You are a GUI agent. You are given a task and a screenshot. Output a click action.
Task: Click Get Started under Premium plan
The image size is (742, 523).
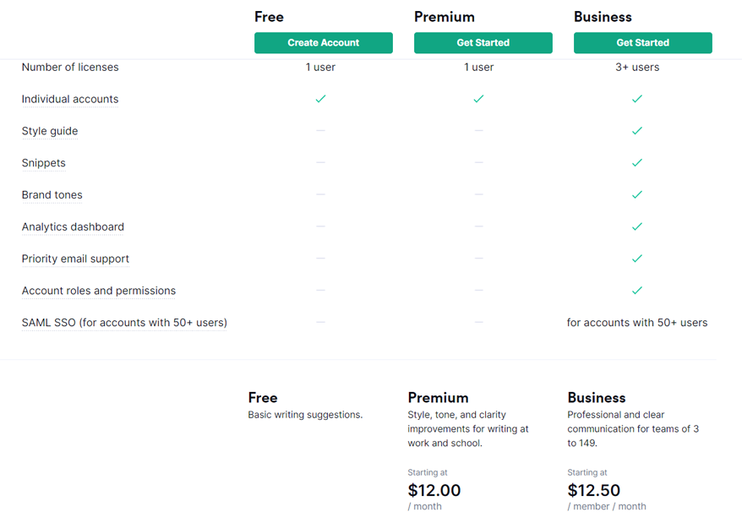tap(483, 42)
